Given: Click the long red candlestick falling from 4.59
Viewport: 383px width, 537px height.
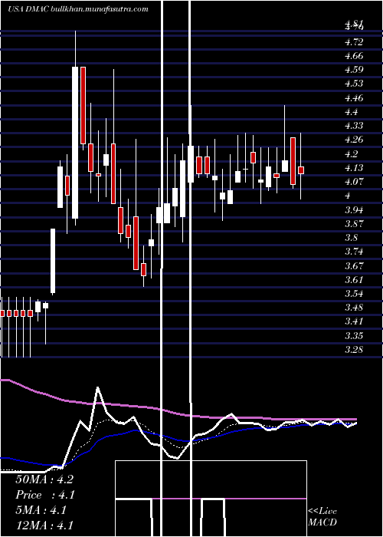Looking at the screenshot, I should pyautogui.click(x=83, y=106).
